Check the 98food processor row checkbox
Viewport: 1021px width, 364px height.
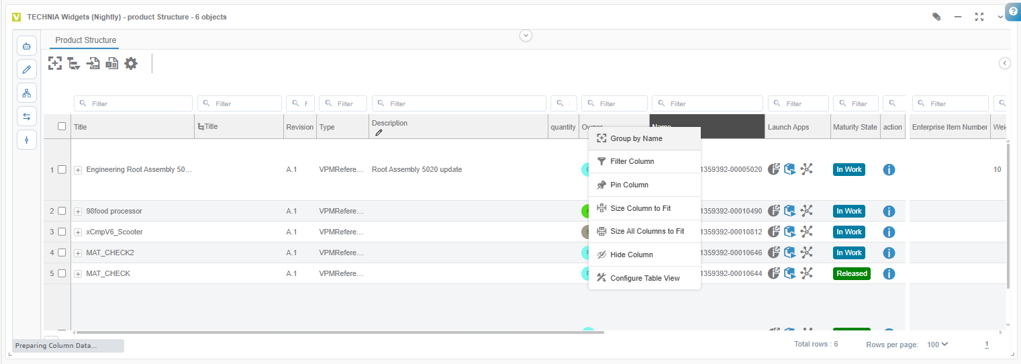[x=62, y=211]
